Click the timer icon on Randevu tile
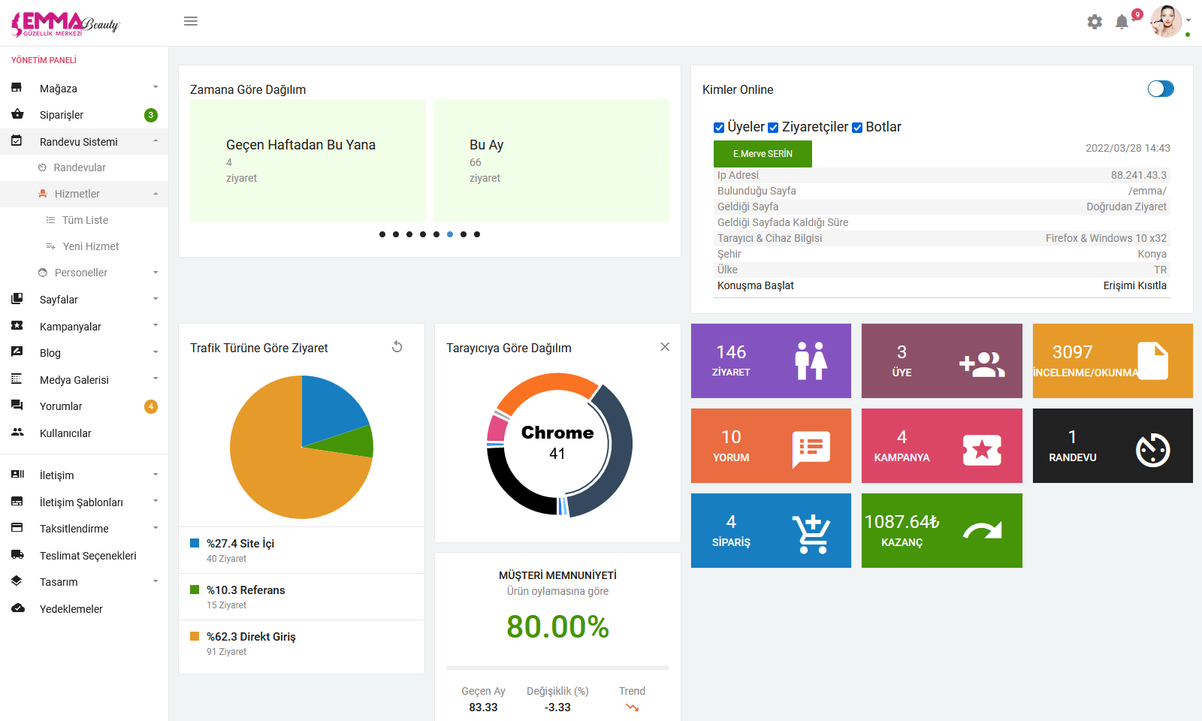The image size is (1202, 721). (1152, 450)
